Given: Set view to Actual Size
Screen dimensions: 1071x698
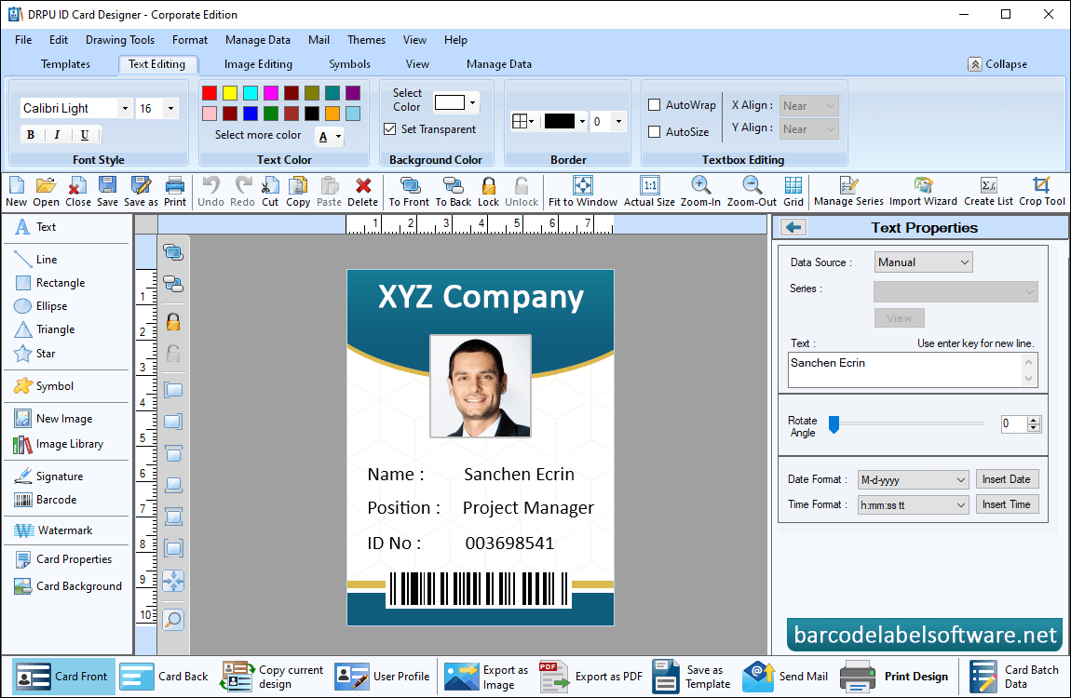Looking at the screenshot, I should (x=649, y=192).
